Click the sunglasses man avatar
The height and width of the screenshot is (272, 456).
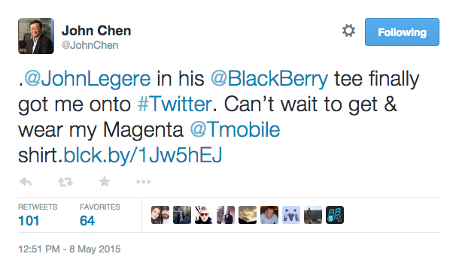[x=204, y=215]
